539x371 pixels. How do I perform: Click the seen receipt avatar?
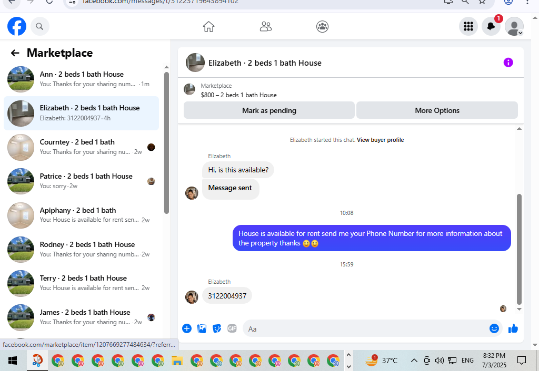point(503,308)
